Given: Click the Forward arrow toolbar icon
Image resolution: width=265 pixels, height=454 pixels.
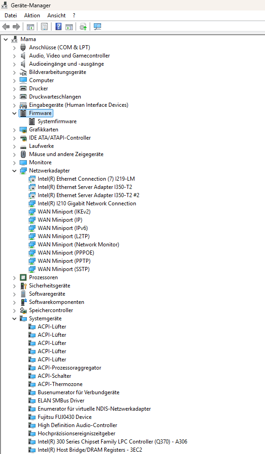Looking at the screenshot, I should coord(16,26).
